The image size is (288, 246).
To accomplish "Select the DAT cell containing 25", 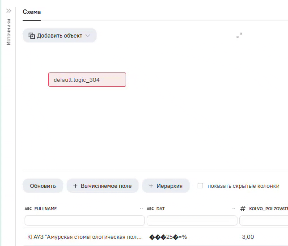I will pyautogui.click(x=168, y=237).
